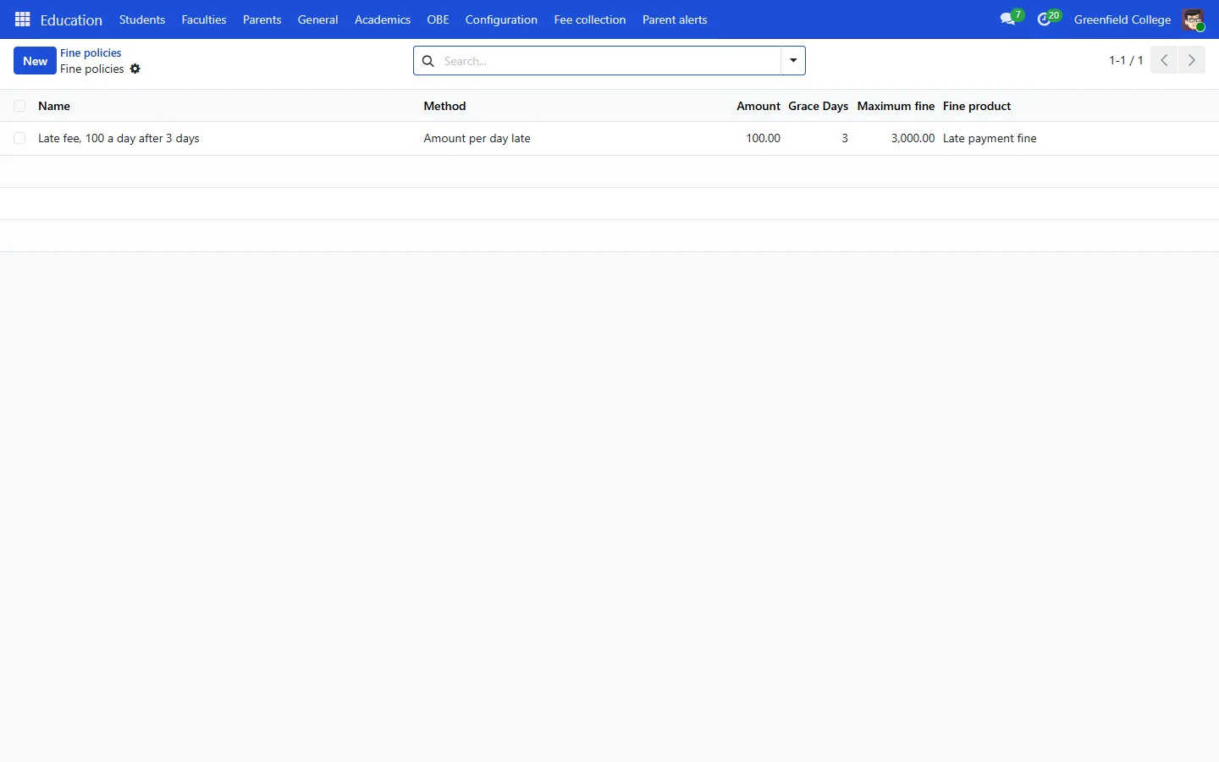Viewport: 1219px width, 762px height.
Task: Focus the Search input field
Action: tap(609, 61)
